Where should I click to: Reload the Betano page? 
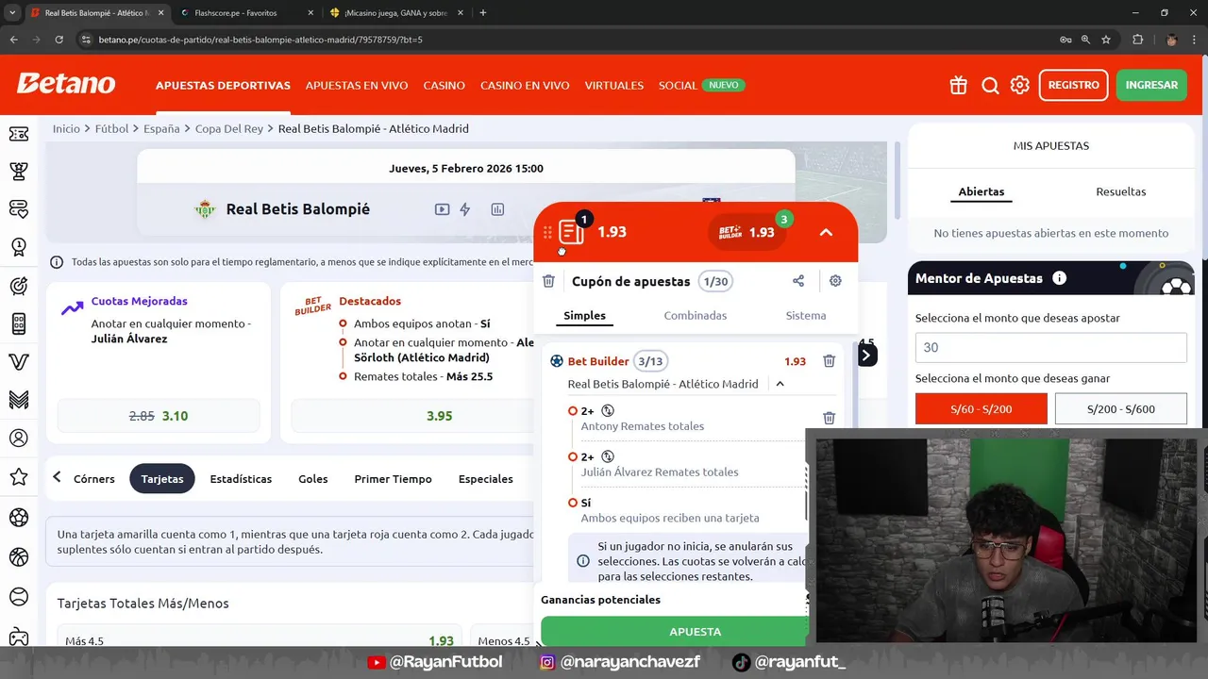(59, 40)
